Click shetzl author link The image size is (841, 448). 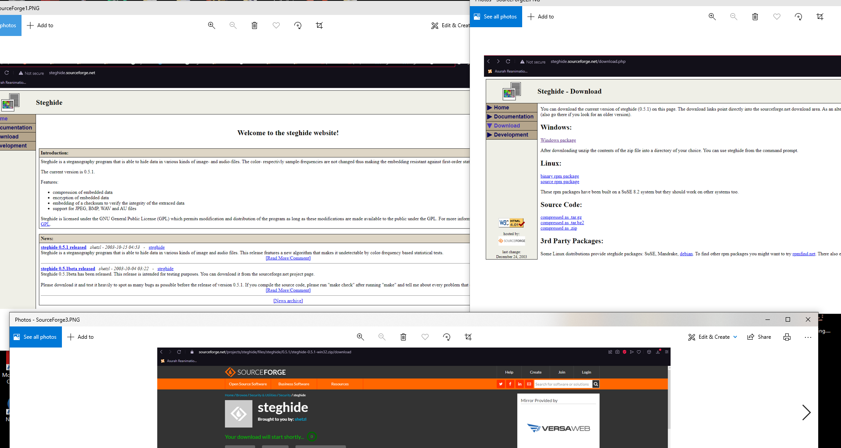pyautogui.click(x=300, y=419)
